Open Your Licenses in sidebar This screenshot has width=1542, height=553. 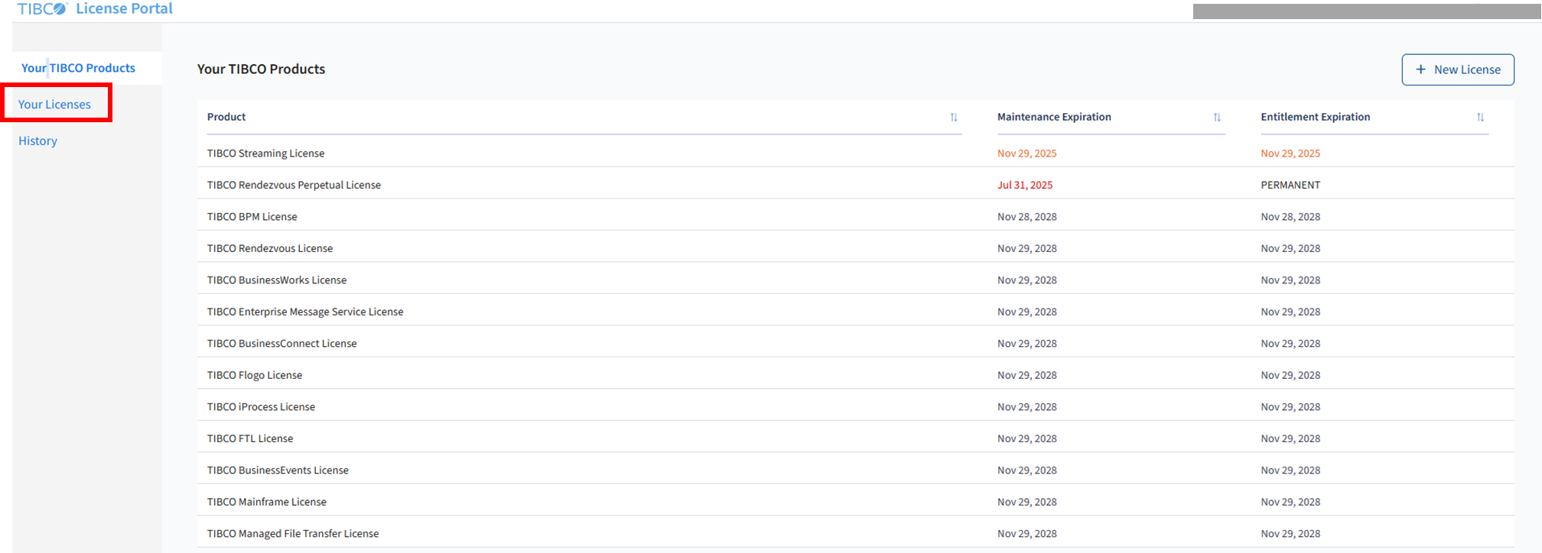[54, 105]
